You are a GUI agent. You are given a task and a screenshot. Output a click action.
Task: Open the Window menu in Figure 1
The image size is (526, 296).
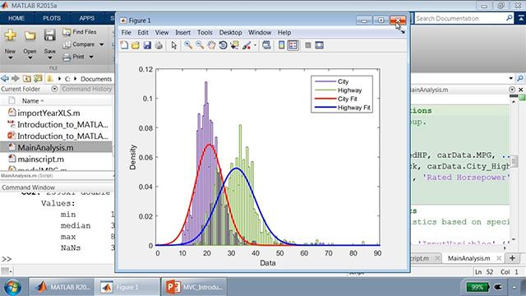(260, 33)
